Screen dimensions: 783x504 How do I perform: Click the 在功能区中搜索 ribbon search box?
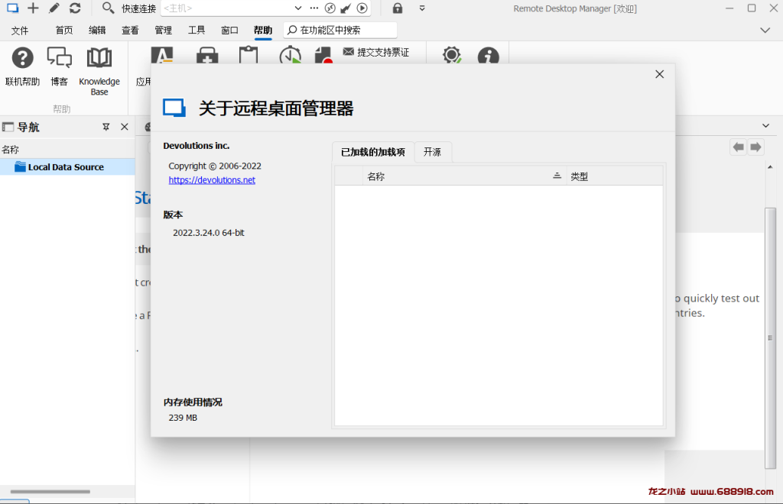point(340,30)
